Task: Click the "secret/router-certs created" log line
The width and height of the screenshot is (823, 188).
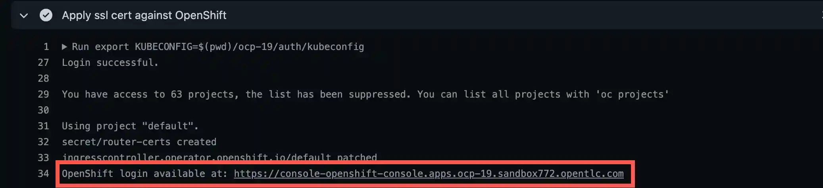Action: (x=139, y=142)
